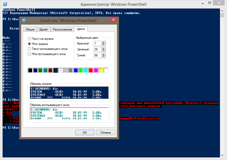Screen dimensions: 227x160
Task: Pick the bright green color swatch
Action: [x=81, y=70]
